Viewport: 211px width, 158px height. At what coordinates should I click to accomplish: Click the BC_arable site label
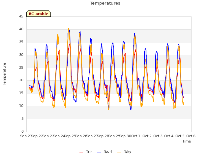coord(39,13)
